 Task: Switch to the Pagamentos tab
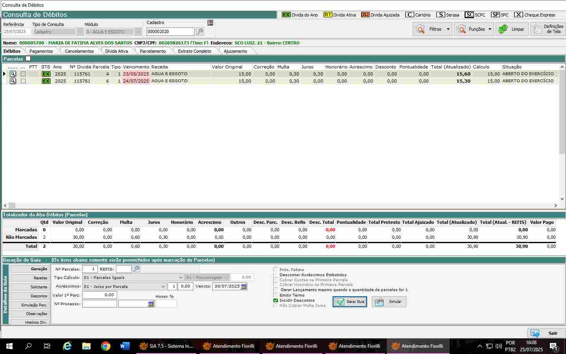[41, 51]
